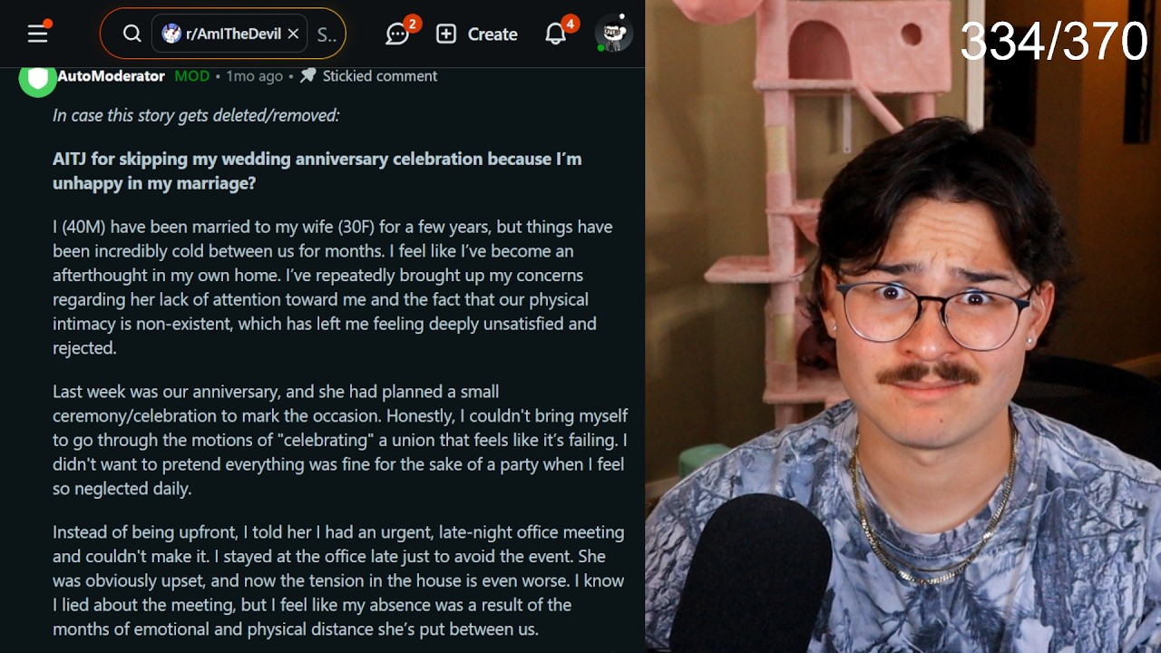
Task: Click the AITJ wedding anniversary post title
Action: [317, 171]
